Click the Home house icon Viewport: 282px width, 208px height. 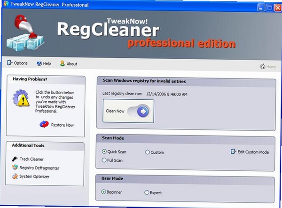pos(262,66)
